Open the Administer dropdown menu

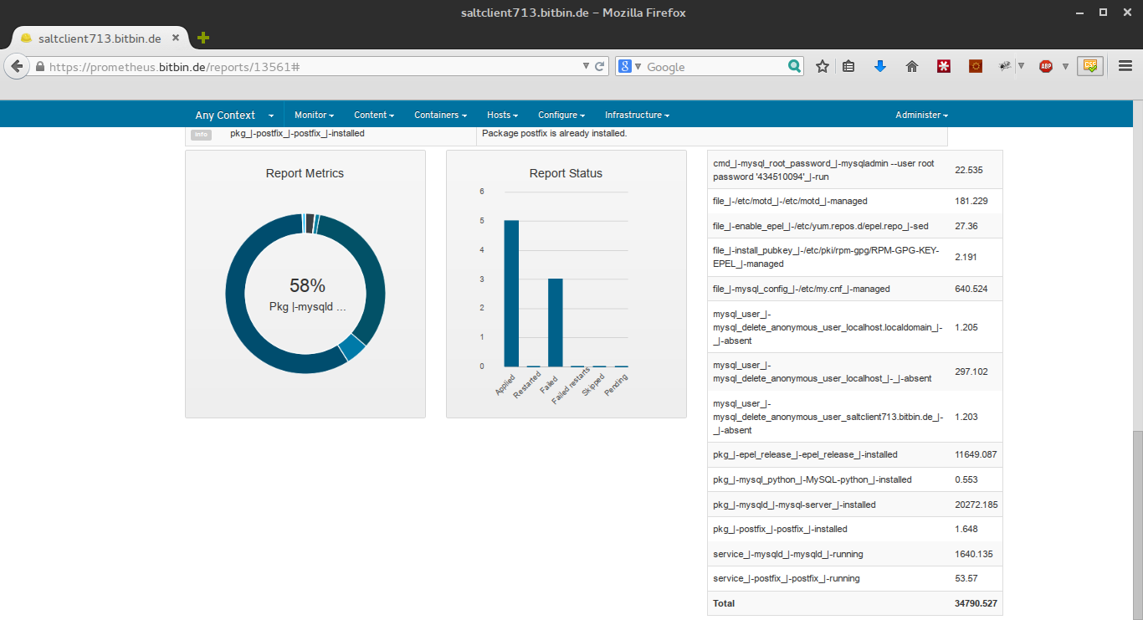pyautogui.click(x=921, y=115)
